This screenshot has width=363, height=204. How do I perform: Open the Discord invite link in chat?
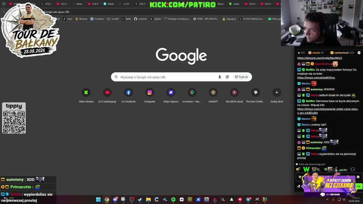(319, 58)
